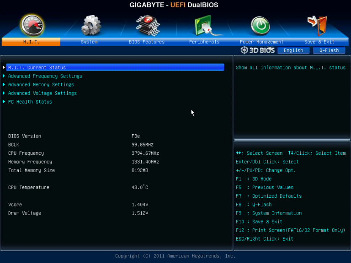Open Advanced Memory Settings

click(x=41, y=84)
